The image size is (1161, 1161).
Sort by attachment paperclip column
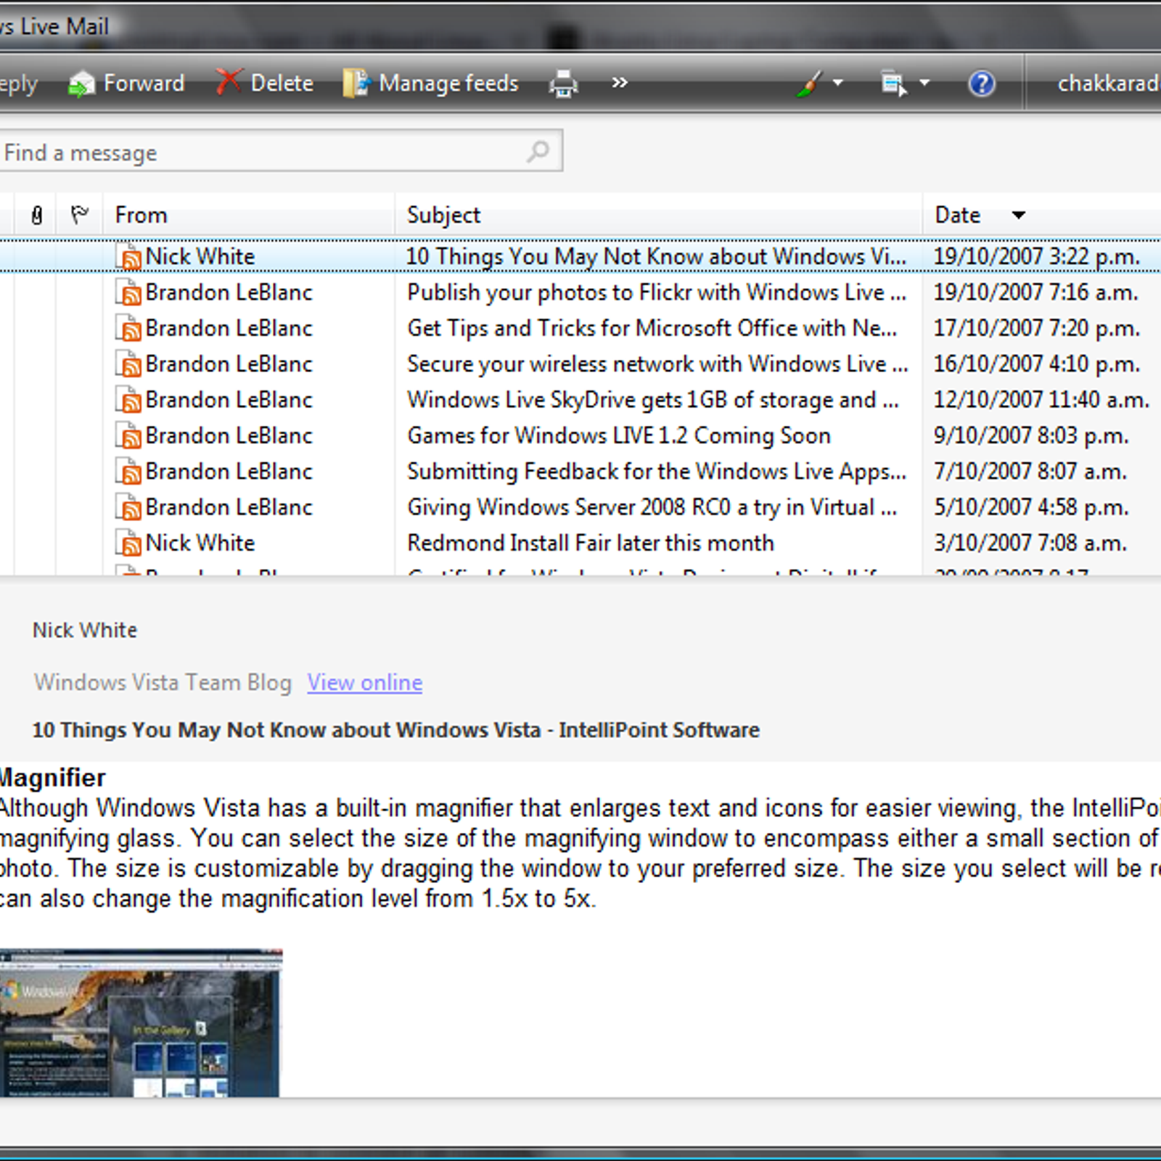coord(37,215)
